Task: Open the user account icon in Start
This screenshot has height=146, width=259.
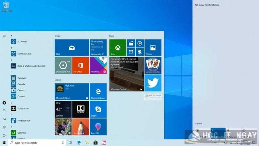Action: click(x=4, y=103)
